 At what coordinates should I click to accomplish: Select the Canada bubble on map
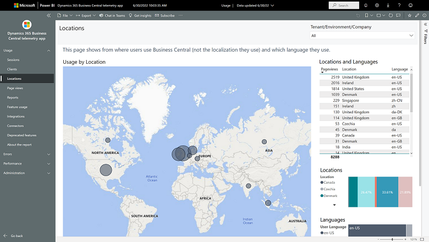(x=108, y=140)
